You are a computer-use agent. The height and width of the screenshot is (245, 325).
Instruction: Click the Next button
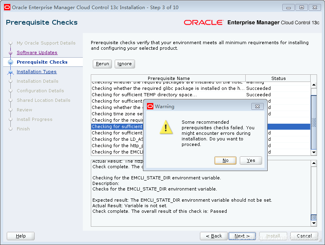242,236
